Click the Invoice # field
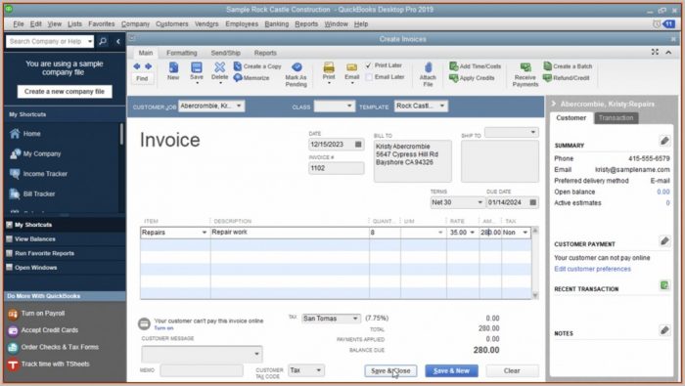 coord(337,168)
